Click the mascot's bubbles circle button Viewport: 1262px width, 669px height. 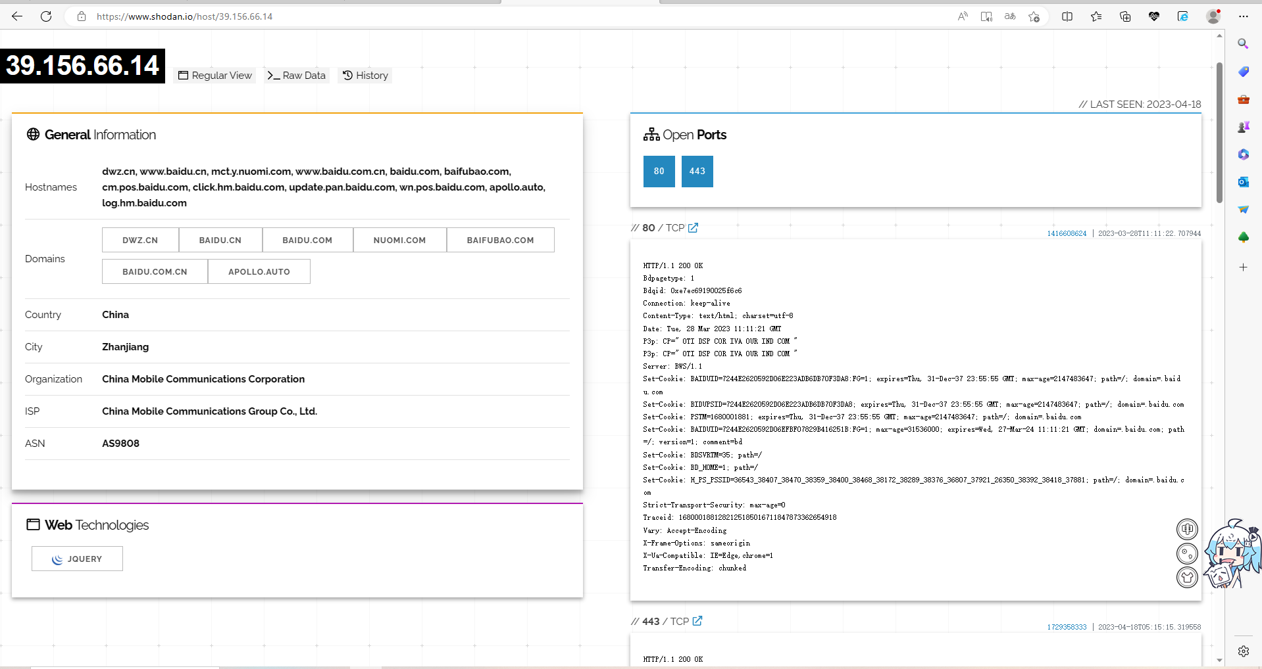(1187, 553)
